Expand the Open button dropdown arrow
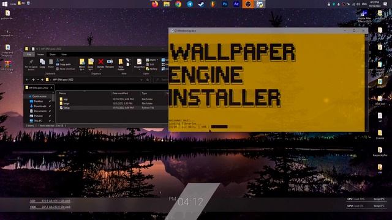Image resolution: width=392 pixels, height=220 pixels. (157, 60)
